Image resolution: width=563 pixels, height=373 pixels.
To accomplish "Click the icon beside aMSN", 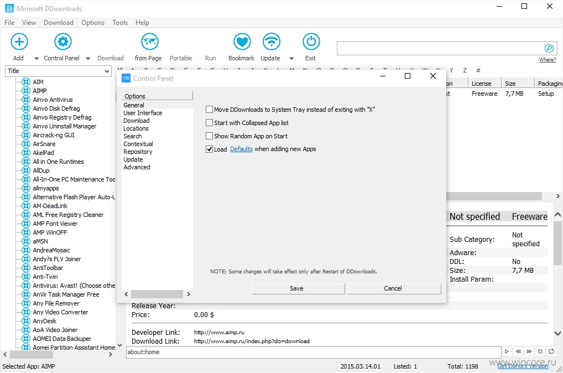I will 26,241.
